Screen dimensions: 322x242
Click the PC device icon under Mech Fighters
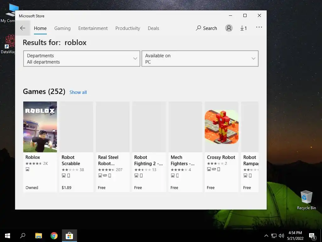(x=173, y=176)
